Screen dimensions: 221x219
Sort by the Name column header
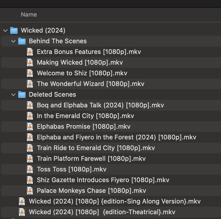[x=29, y=15]
